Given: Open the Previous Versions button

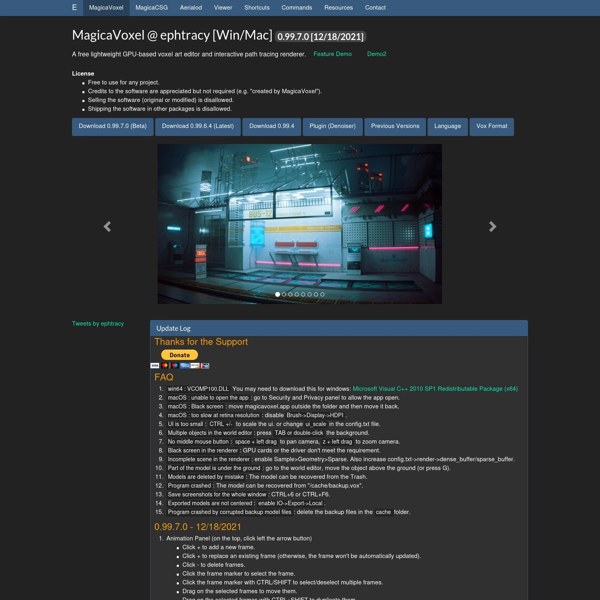Looking at the screenshot, I should click(395, 127).
